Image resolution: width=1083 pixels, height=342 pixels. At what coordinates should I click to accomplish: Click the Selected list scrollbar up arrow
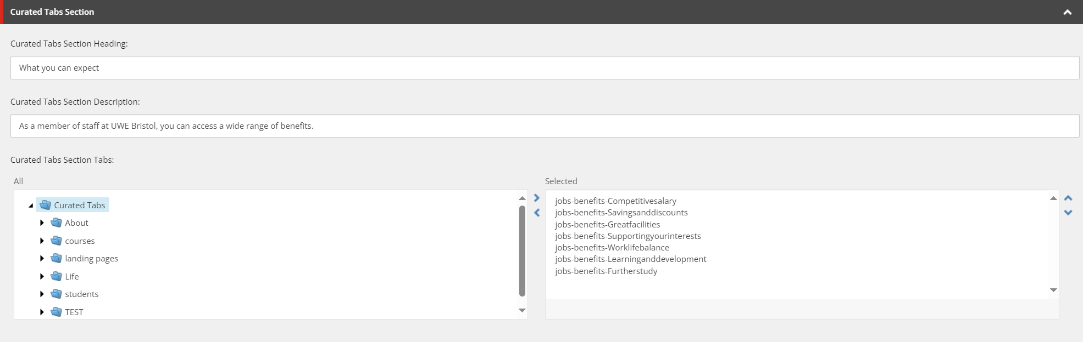point(1053,198)
